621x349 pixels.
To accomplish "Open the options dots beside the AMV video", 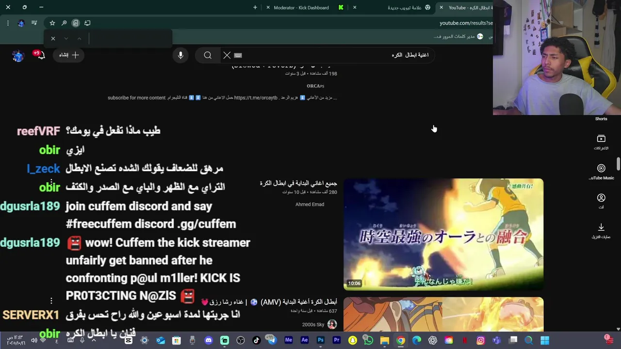I will click(51, 301).
